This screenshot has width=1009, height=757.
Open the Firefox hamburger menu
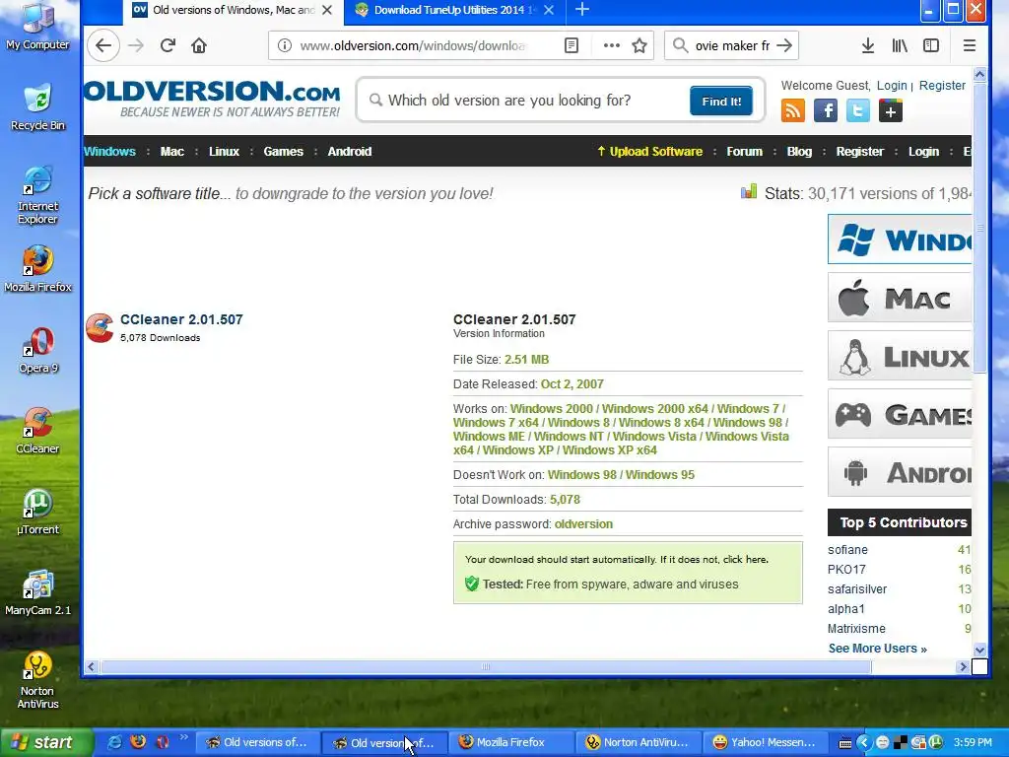click(x=970, y=45)
